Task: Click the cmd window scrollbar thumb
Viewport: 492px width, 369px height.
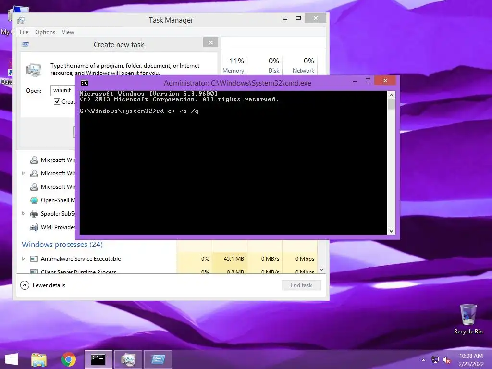Action: pos(391,104)
